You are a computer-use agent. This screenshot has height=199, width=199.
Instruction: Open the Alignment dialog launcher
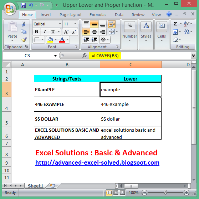click(x=117, y=47)
